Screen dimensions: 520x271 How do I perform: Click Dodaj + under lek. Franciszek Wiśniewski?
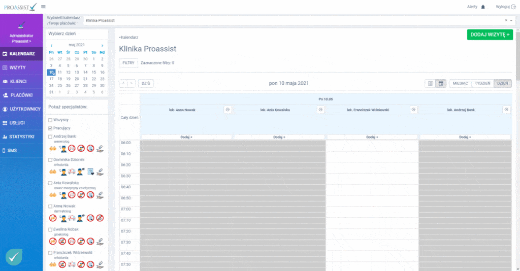(x=372, y=137)
